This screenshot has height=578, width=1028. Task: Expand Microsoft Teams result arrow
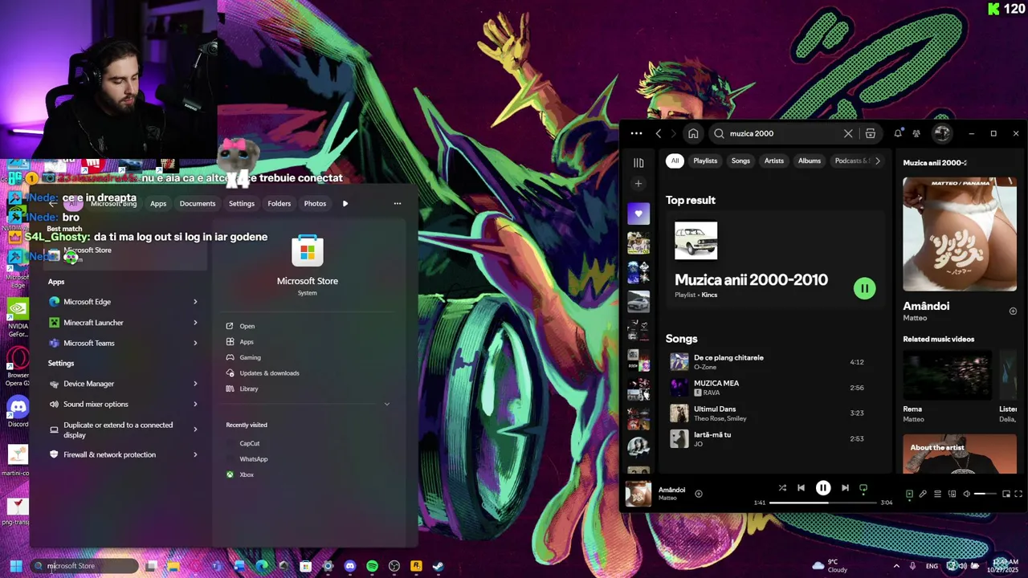(195, 343)
